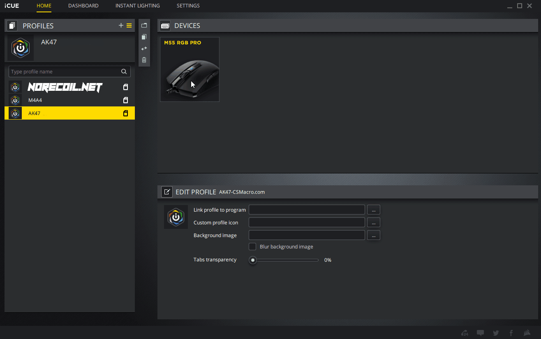Click the DEVICES heading text
Screen dimensions: 541x339
pos(187,25)
